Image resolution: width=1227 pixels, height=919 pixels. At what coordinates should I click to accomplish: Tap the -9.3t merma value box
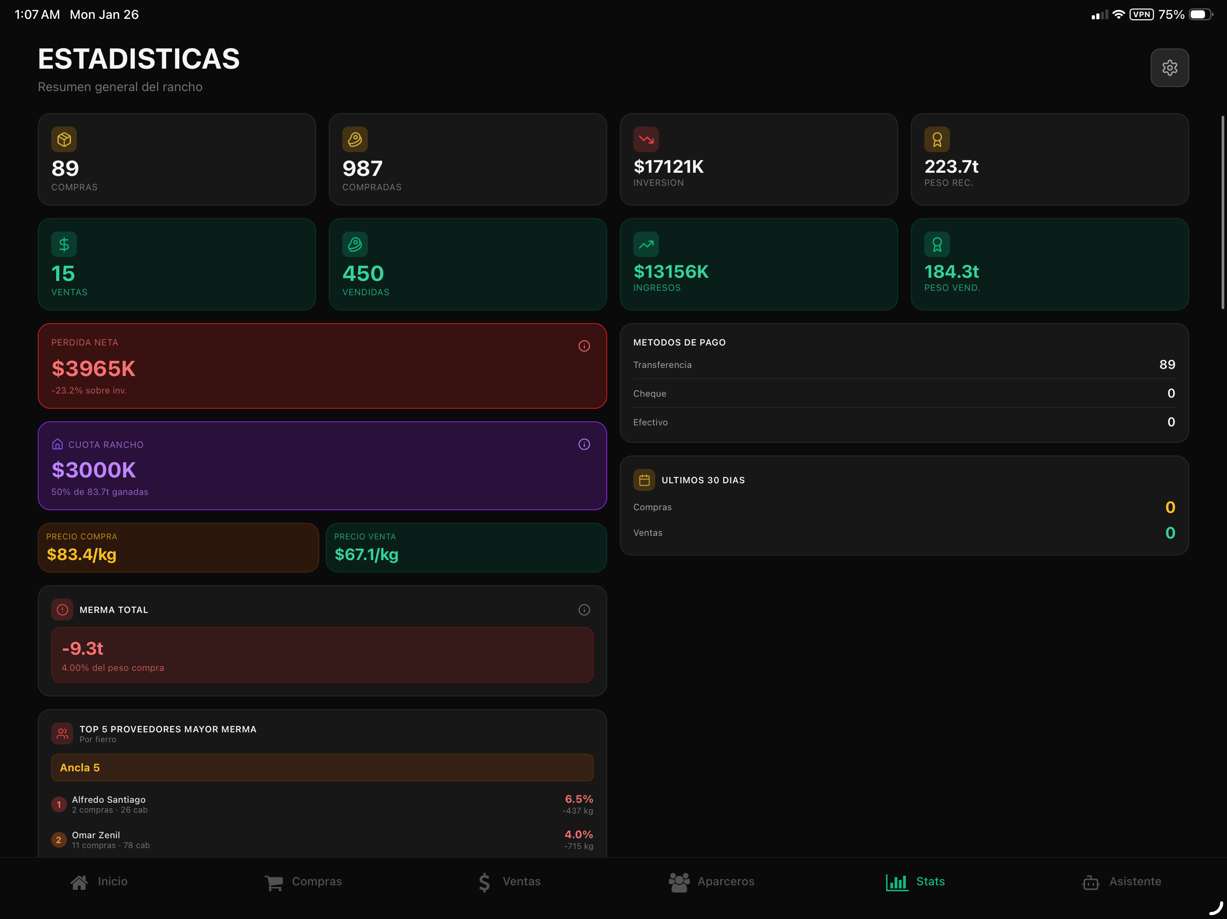pyautogui.click(x=322, y=655)
